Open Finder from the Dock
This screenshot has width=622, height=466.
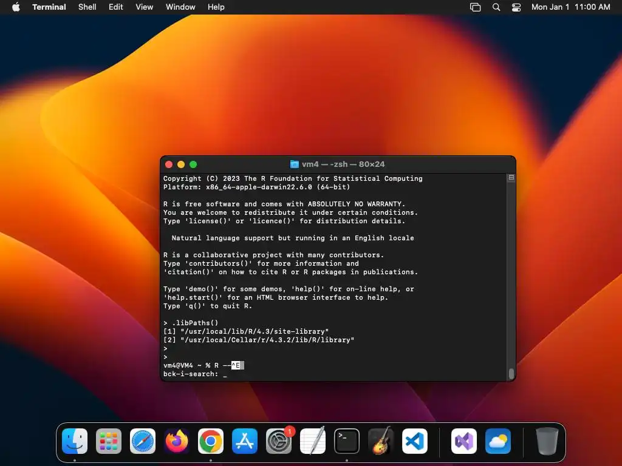pos(75,441)
